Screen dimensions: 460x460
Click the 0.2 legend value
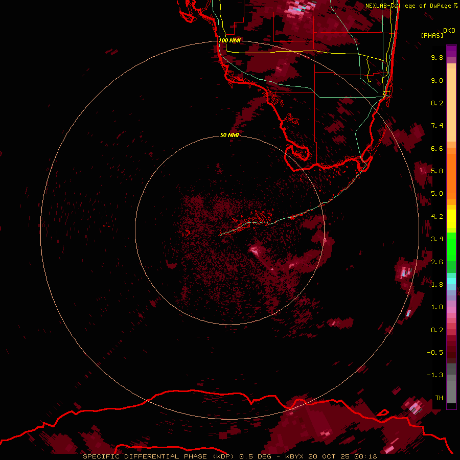point(437,330)
